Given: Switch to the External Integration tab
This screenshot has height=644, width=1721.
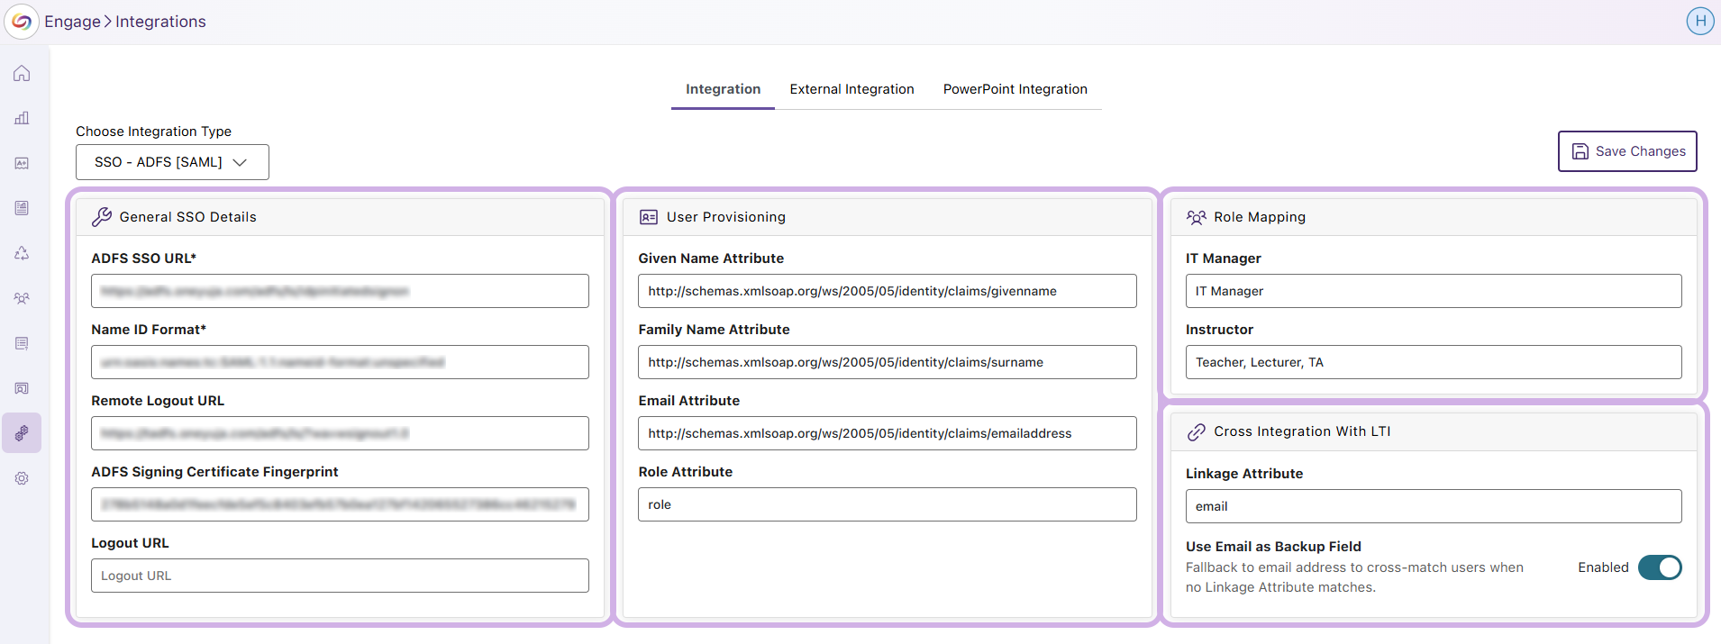Looking at the screenshot, I should (851, 89).
